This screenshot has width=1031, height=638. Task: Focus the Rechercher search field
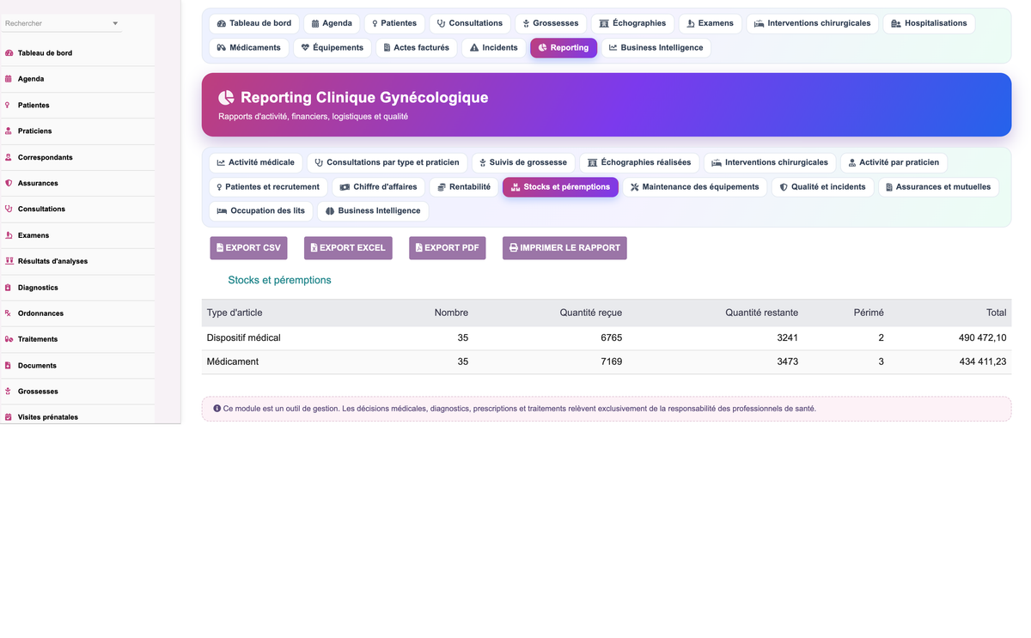click(62, 24)
